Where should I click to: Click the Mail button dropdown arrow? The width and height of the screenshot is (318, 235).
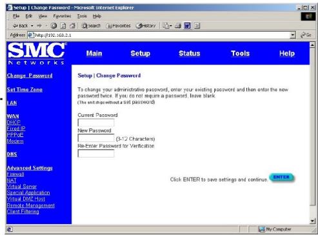pos(171,26)
